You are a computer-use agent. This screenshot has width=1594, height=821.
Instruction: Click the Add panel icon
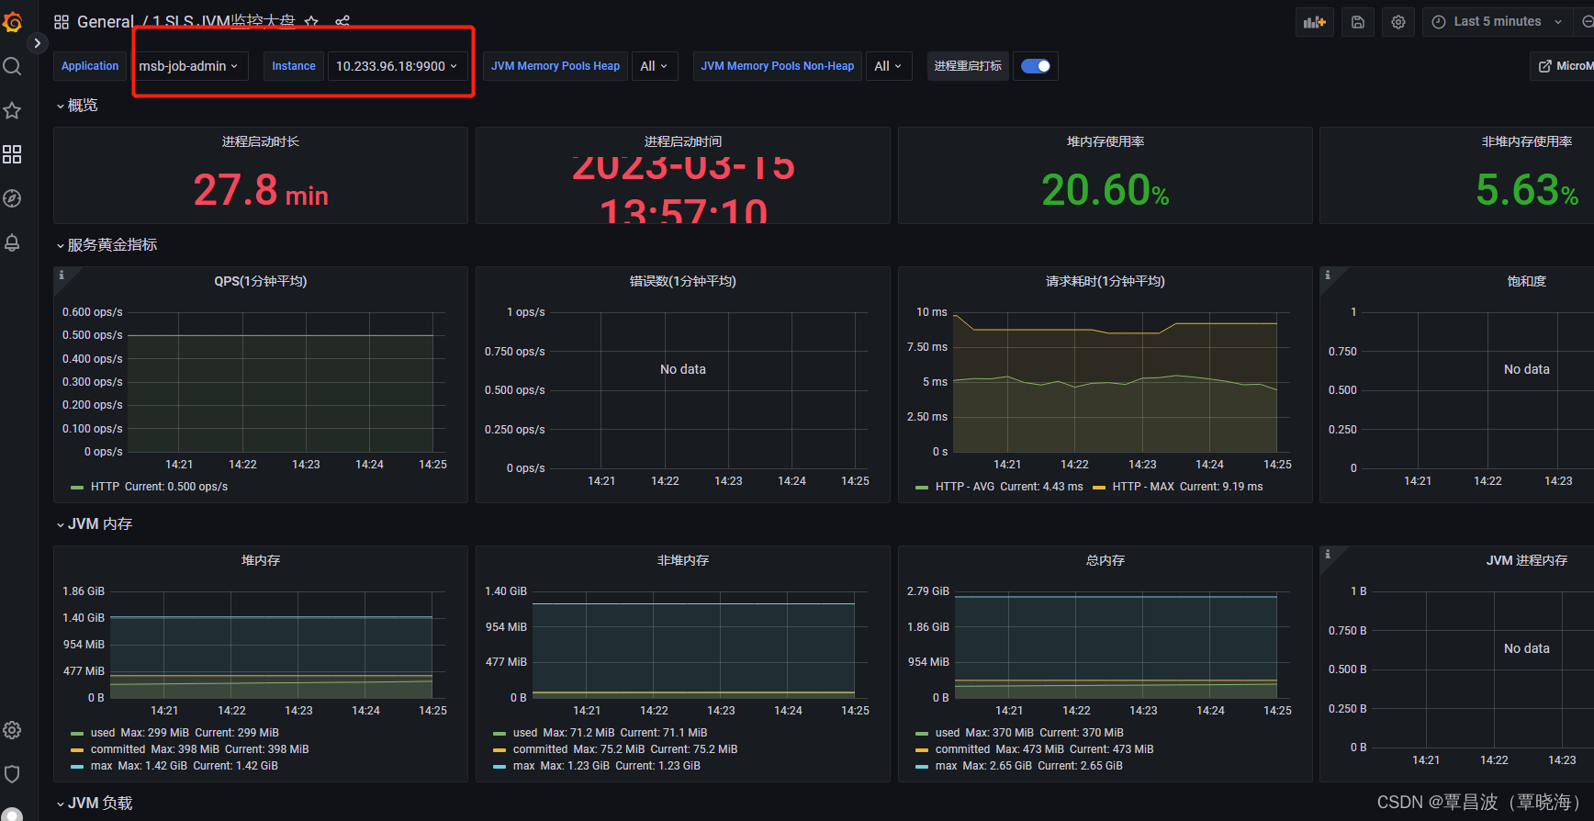click(1315, 22)
